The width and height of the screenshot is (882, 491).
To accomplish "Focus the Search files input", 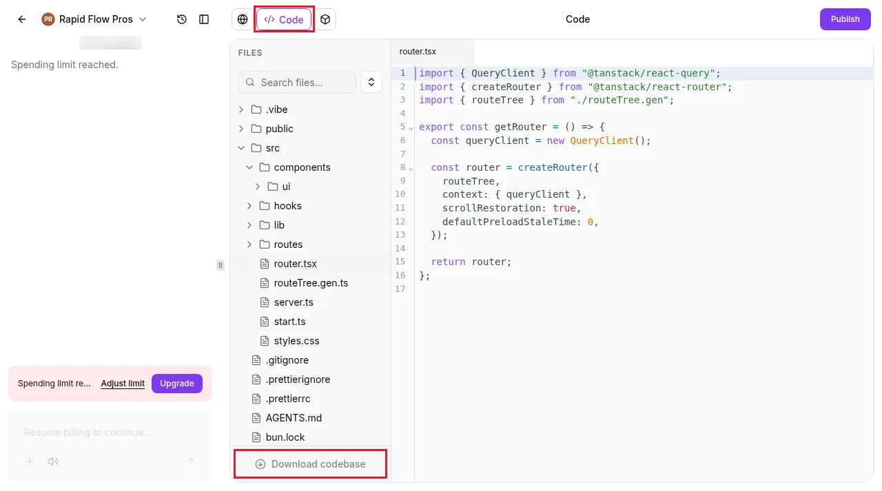I will point(297,82).
